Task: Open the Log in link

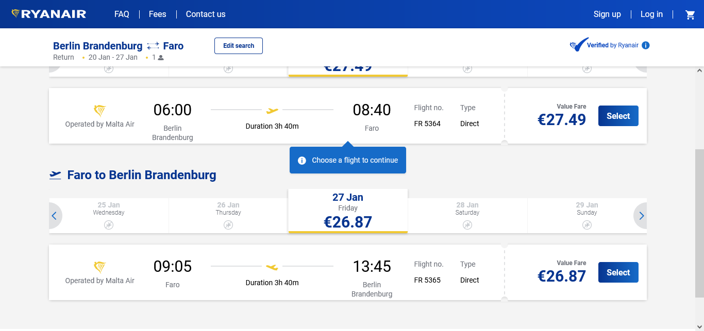Action: pos(651,14)
